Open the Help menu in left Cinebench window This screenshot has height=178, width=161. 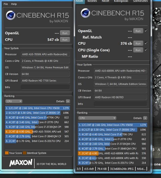[x=14, y=4]
